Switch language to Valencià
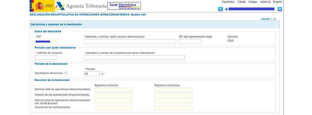This screenshot has height=115, width=312. click(265, 2)
